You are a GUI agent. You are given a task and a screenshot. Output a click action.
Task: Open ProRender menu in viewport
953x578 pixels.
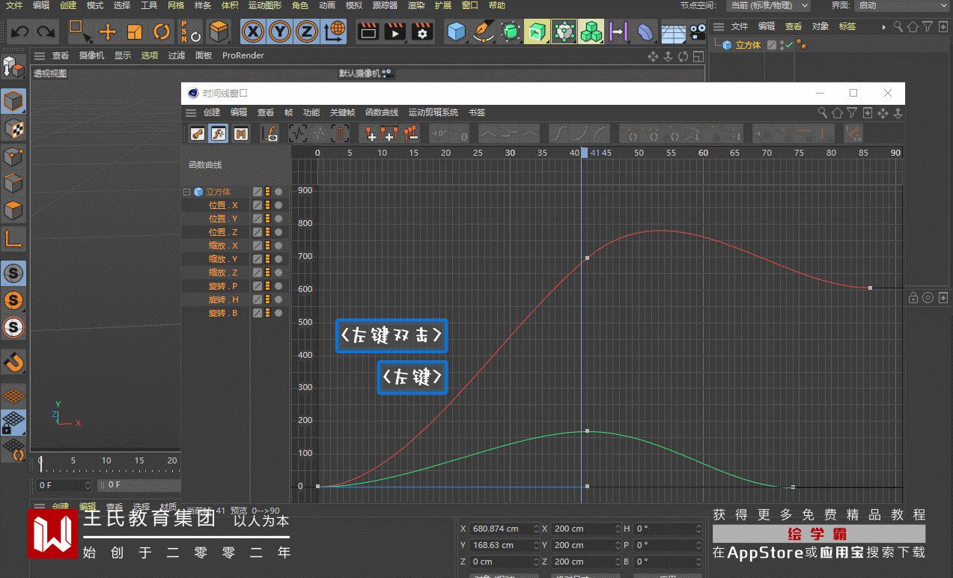click(243, 55)
